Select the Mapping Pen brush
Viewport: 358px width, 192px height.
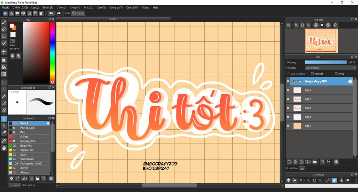tap(29, 141)
